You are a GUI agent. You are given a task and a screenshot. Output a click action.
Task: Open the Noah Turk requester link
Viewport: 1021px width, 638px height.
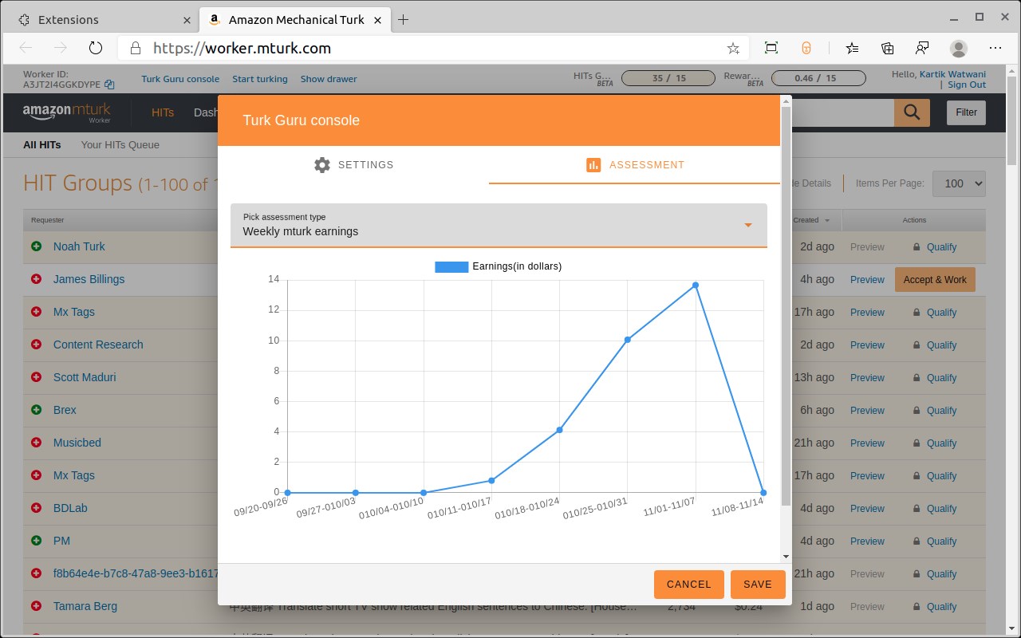[x=79, y=246]
